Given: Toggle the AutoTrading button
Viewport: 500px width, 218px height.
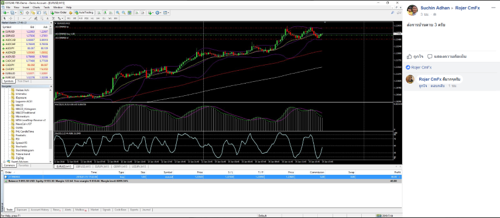Looking at the screenshot, I should pyautogui.click(x=84, y=13).
